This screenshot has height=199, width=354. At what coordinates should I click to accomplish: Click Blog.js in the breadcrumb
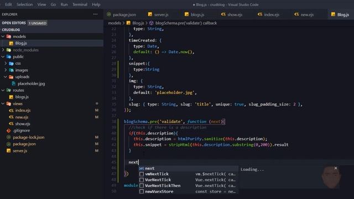138,23
